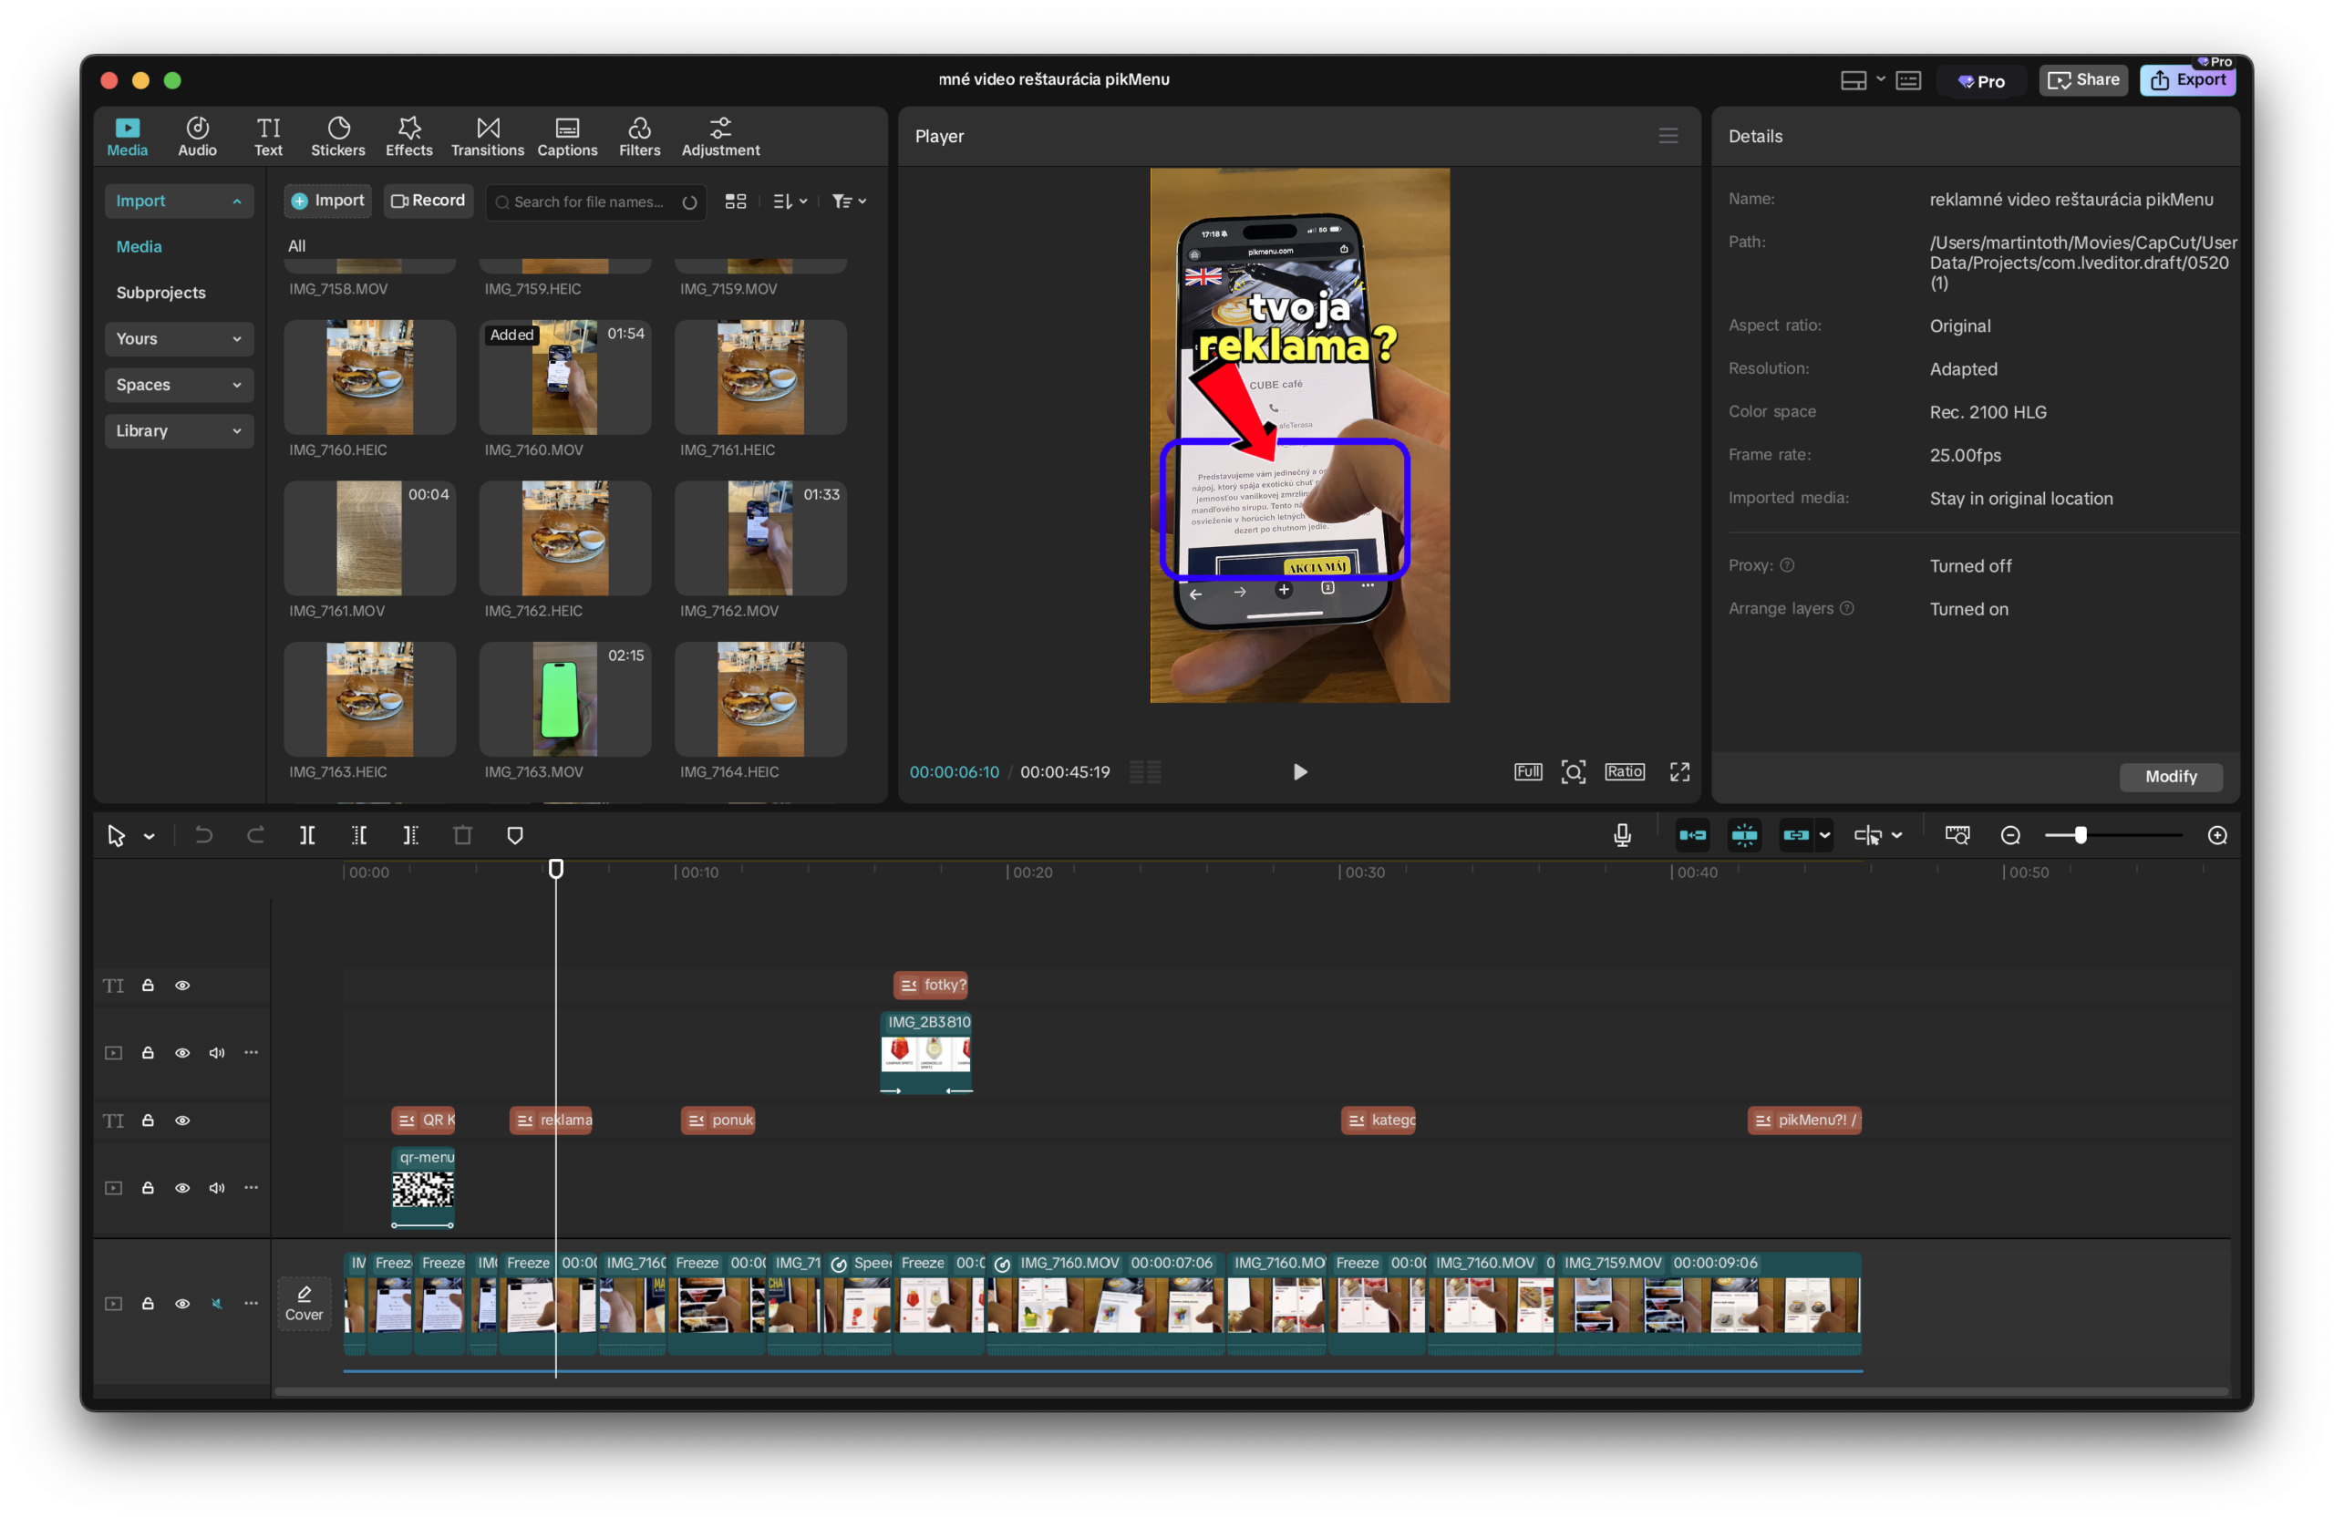Screen dimensions: 2334x1518
Task: Click the file name search field
Action: click(594, 202)
